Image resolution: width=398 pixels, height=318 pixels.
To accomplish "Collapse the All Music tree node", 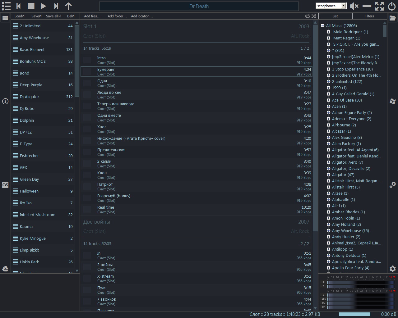I will point(322,26).
